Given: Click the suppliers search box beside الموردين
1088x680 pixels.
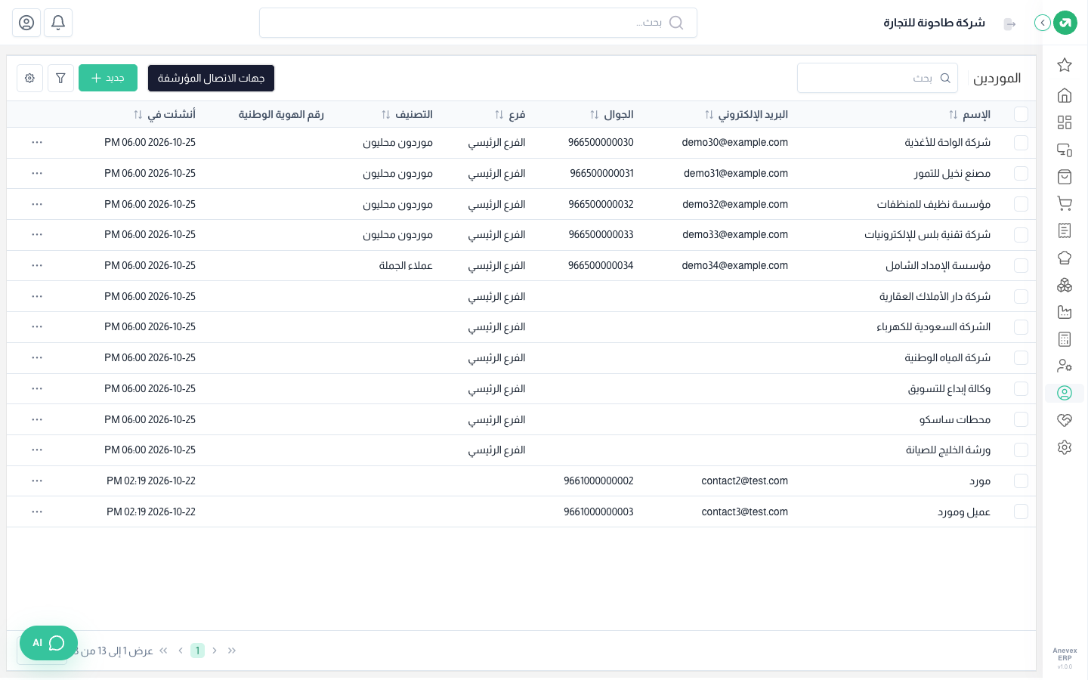Looking at the screenshot, I should (877, 78).
